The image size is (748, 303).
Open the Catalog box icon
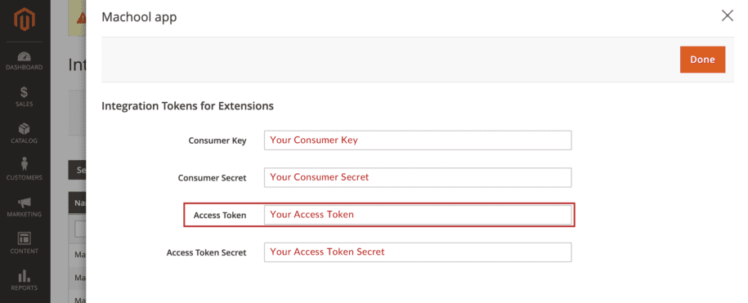click(25, 129)
